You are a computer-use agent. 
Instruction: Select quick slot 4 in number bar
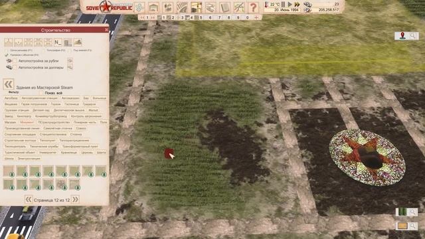189,18
